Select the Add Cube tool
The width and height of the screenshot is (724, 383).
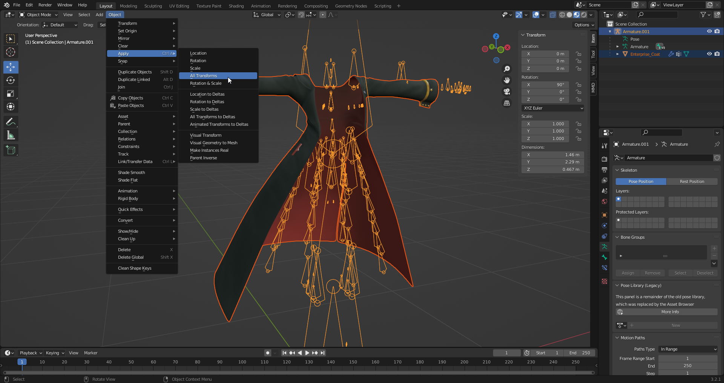[x=11, y=150]
